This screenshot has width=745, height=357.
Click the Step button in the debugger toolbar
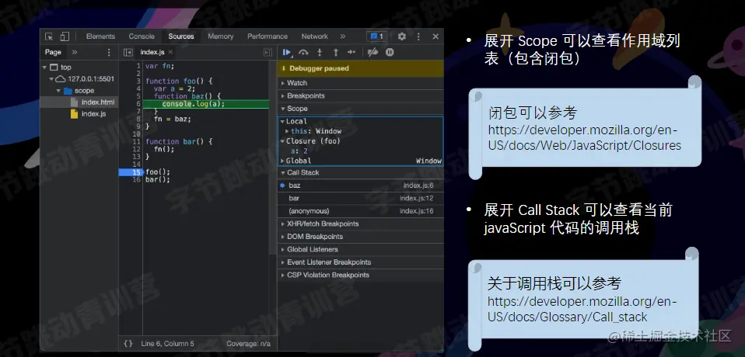tap(352, 52)
